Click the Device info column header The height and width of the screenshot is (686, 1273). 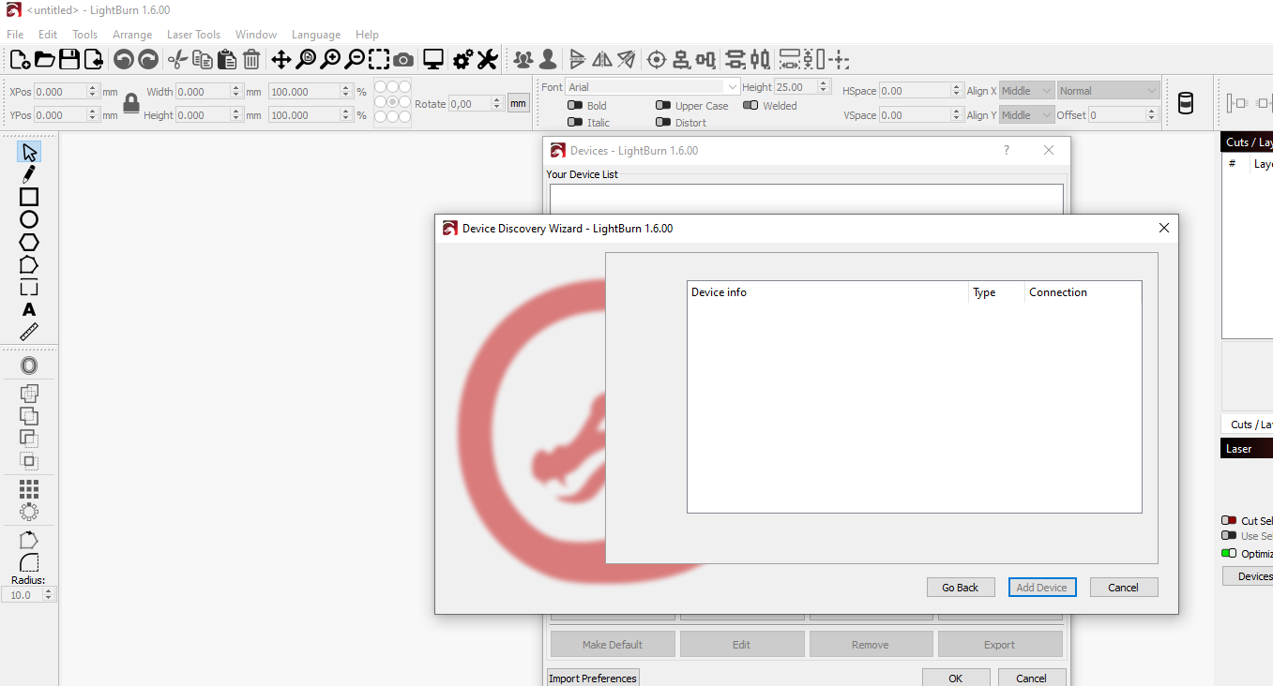827,292
